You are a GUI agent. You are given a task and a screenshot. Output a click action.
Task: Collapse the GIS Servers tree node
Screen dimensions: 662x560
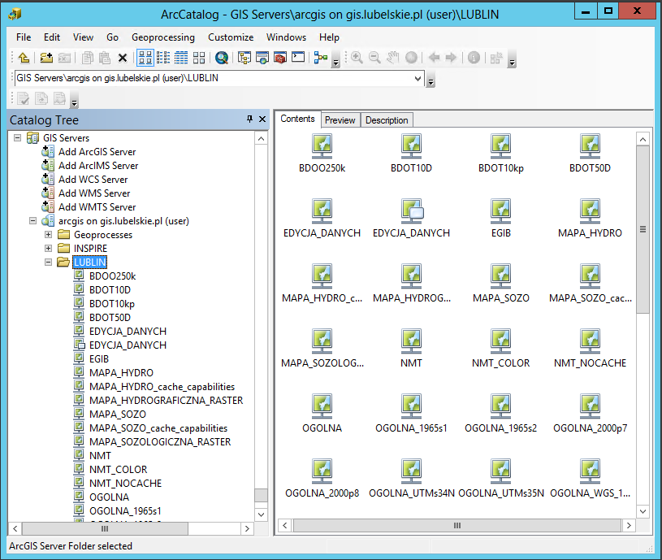tap(17, 137)
